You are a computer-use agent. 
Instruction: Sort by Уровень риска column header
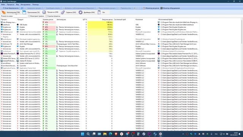coord(49,19)
